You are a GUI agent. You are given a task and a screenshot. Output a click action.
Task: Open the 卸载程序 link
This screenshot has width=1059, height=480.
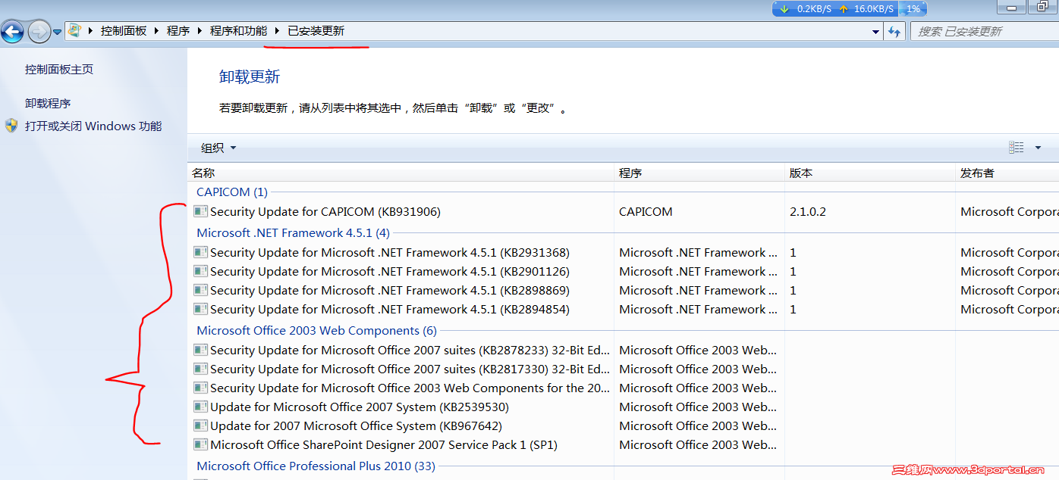coord(48,104)
